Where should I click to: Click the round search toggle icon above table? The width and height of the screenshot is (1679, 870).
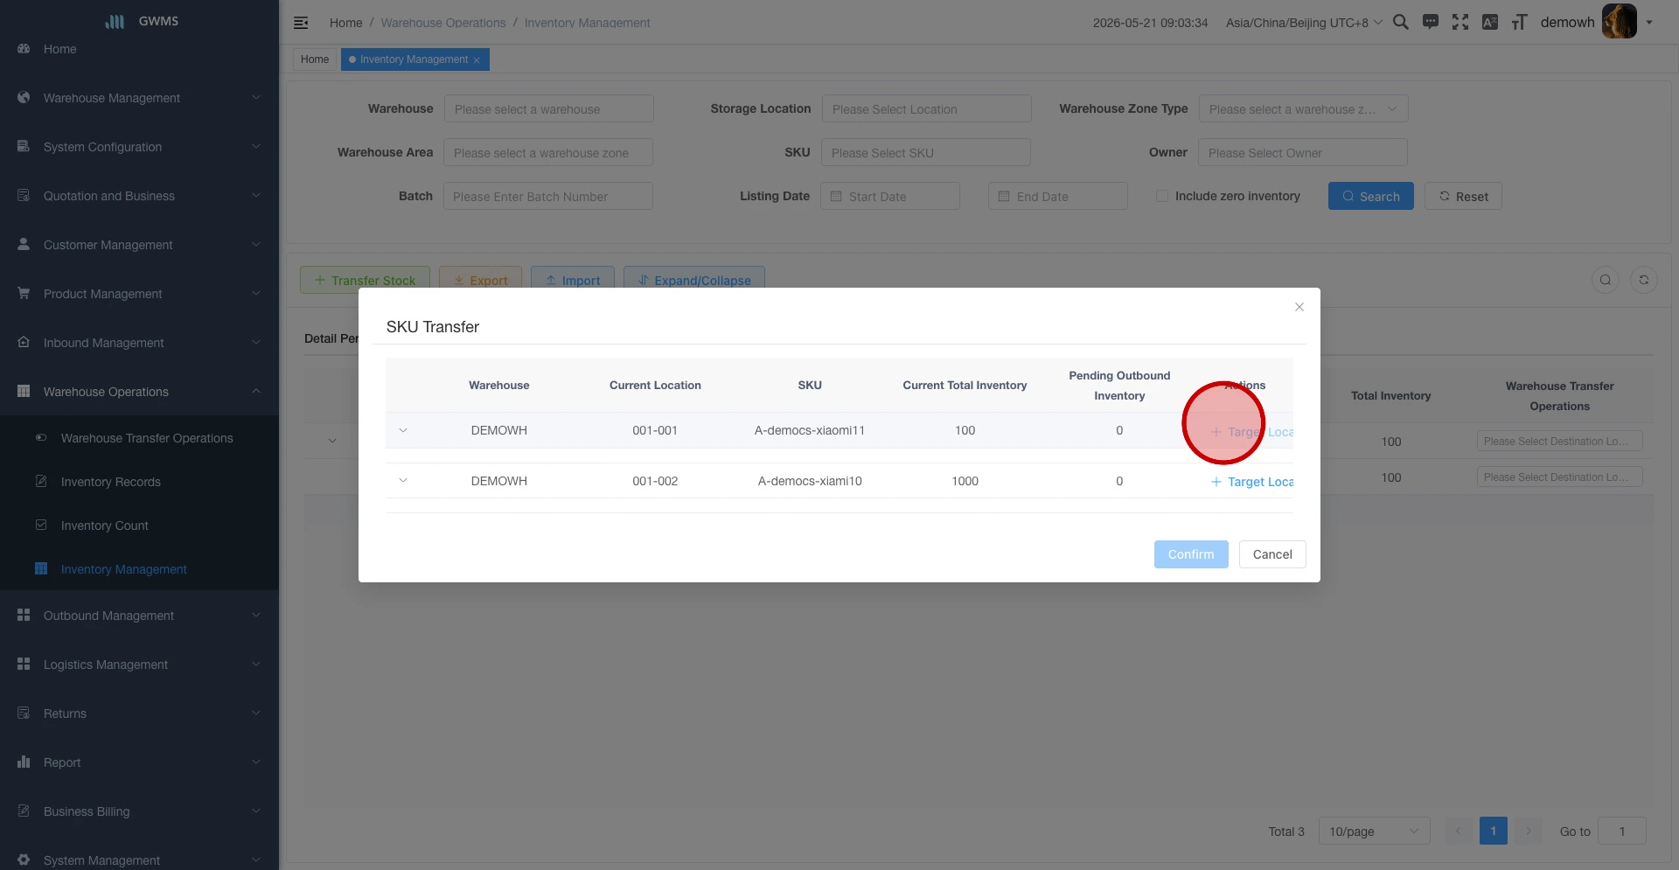pos(1606,280)
